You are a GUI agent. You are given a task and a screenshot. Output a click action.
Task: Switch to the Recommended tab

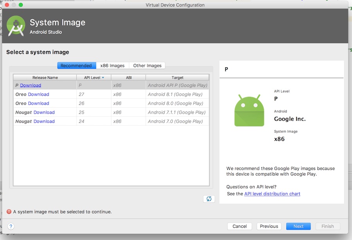coord(77,66)
